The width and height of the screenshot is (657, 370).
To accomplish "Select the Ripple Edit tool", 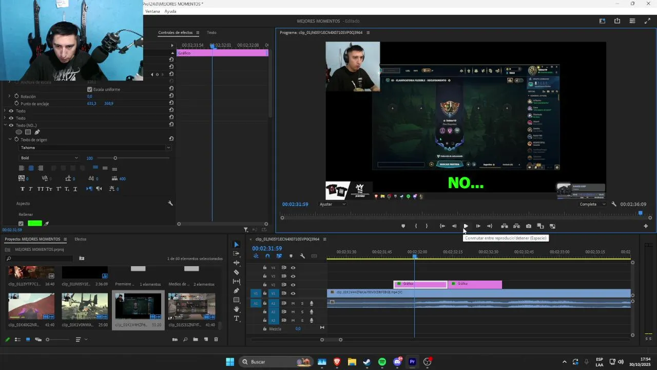I will (236, 263).
